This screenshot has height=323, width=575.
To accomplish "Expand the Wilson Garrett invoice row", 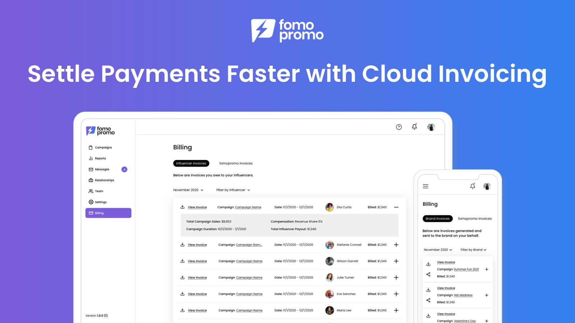I will click(x=396, y=261).
